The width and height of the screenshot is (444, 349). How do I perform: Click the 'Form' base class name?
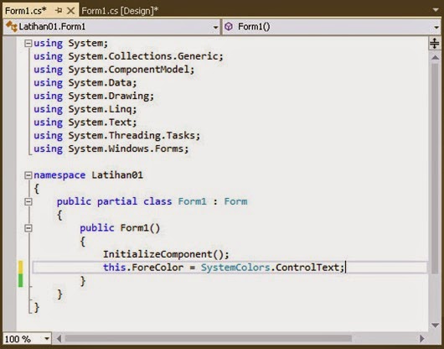pyautogui.click(x=236, y=201)
